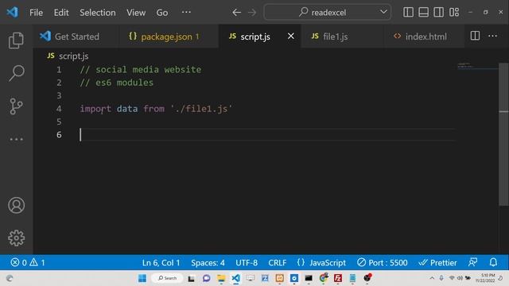The width and height of the screenshot is (509, 286).
Task: Open the Selection menu
Action: point(97,13)
